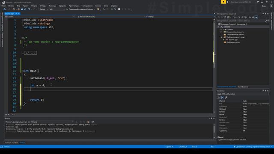This screenshot has width=274, height=154.
Task: Open the Debug configuration dropdown
Action: (x=44, y=9)
